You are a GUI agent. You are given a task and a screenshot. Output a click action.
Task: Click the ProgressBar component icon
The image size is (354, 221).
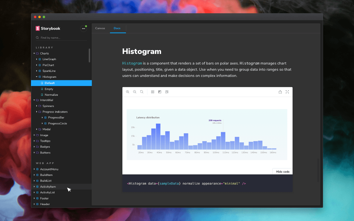pyautogui.click(x=45, y=118)
